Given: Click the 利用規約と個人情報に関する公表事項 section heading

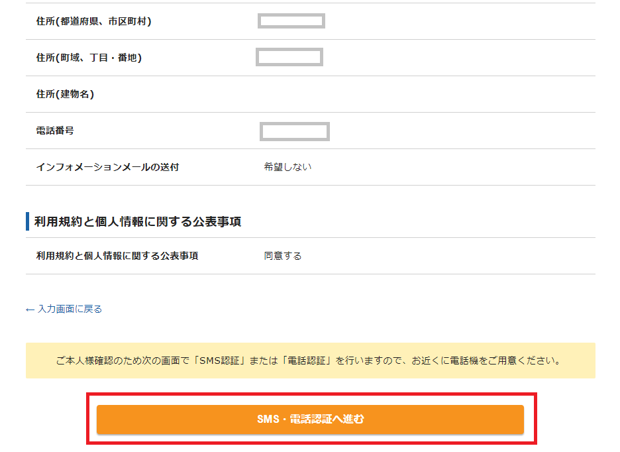Looking at the screenshot, I should point(138,221).
